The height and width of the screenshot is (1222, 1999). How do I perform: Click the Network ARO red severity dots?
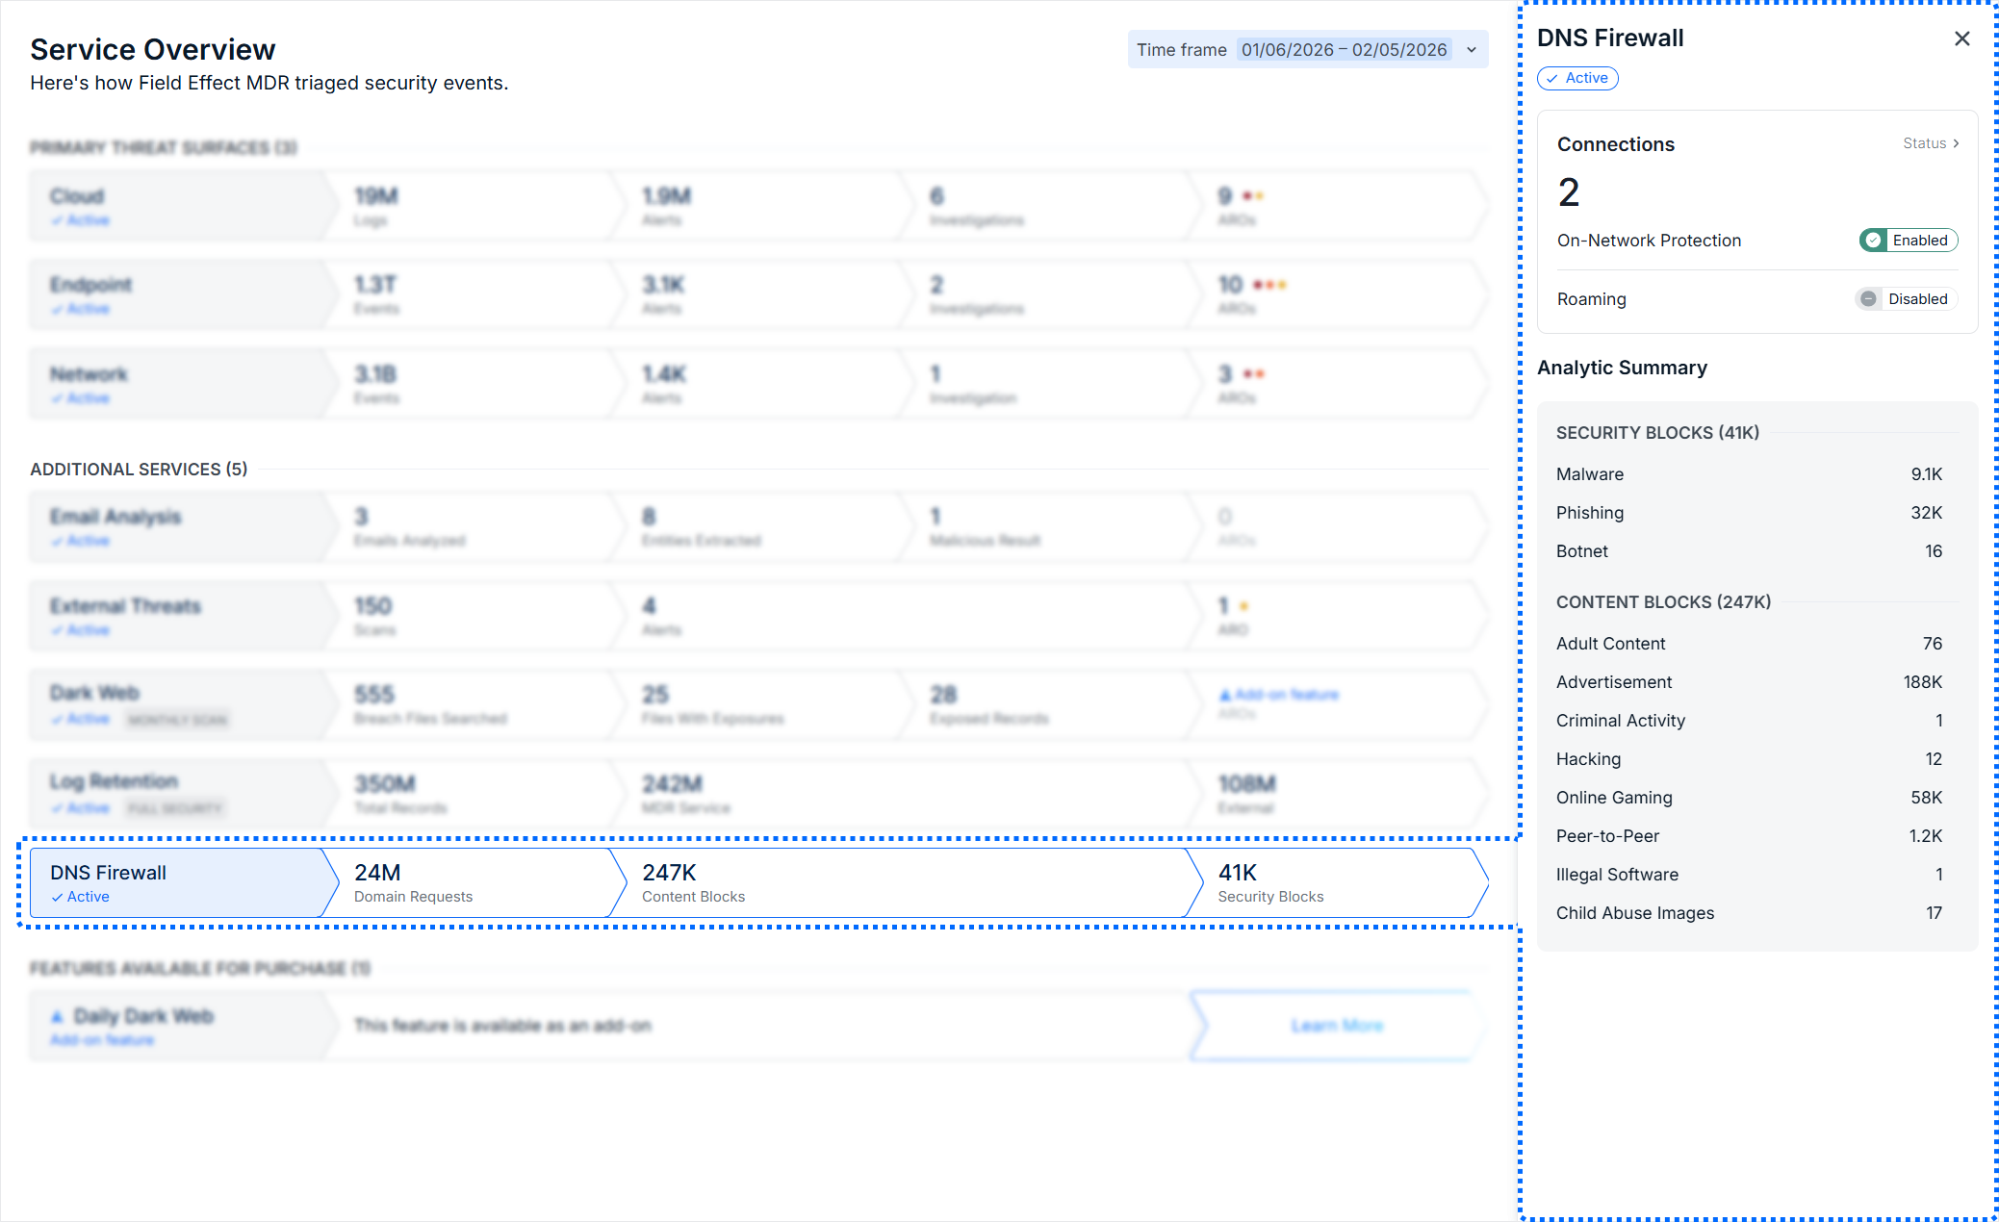point(1253,374)
